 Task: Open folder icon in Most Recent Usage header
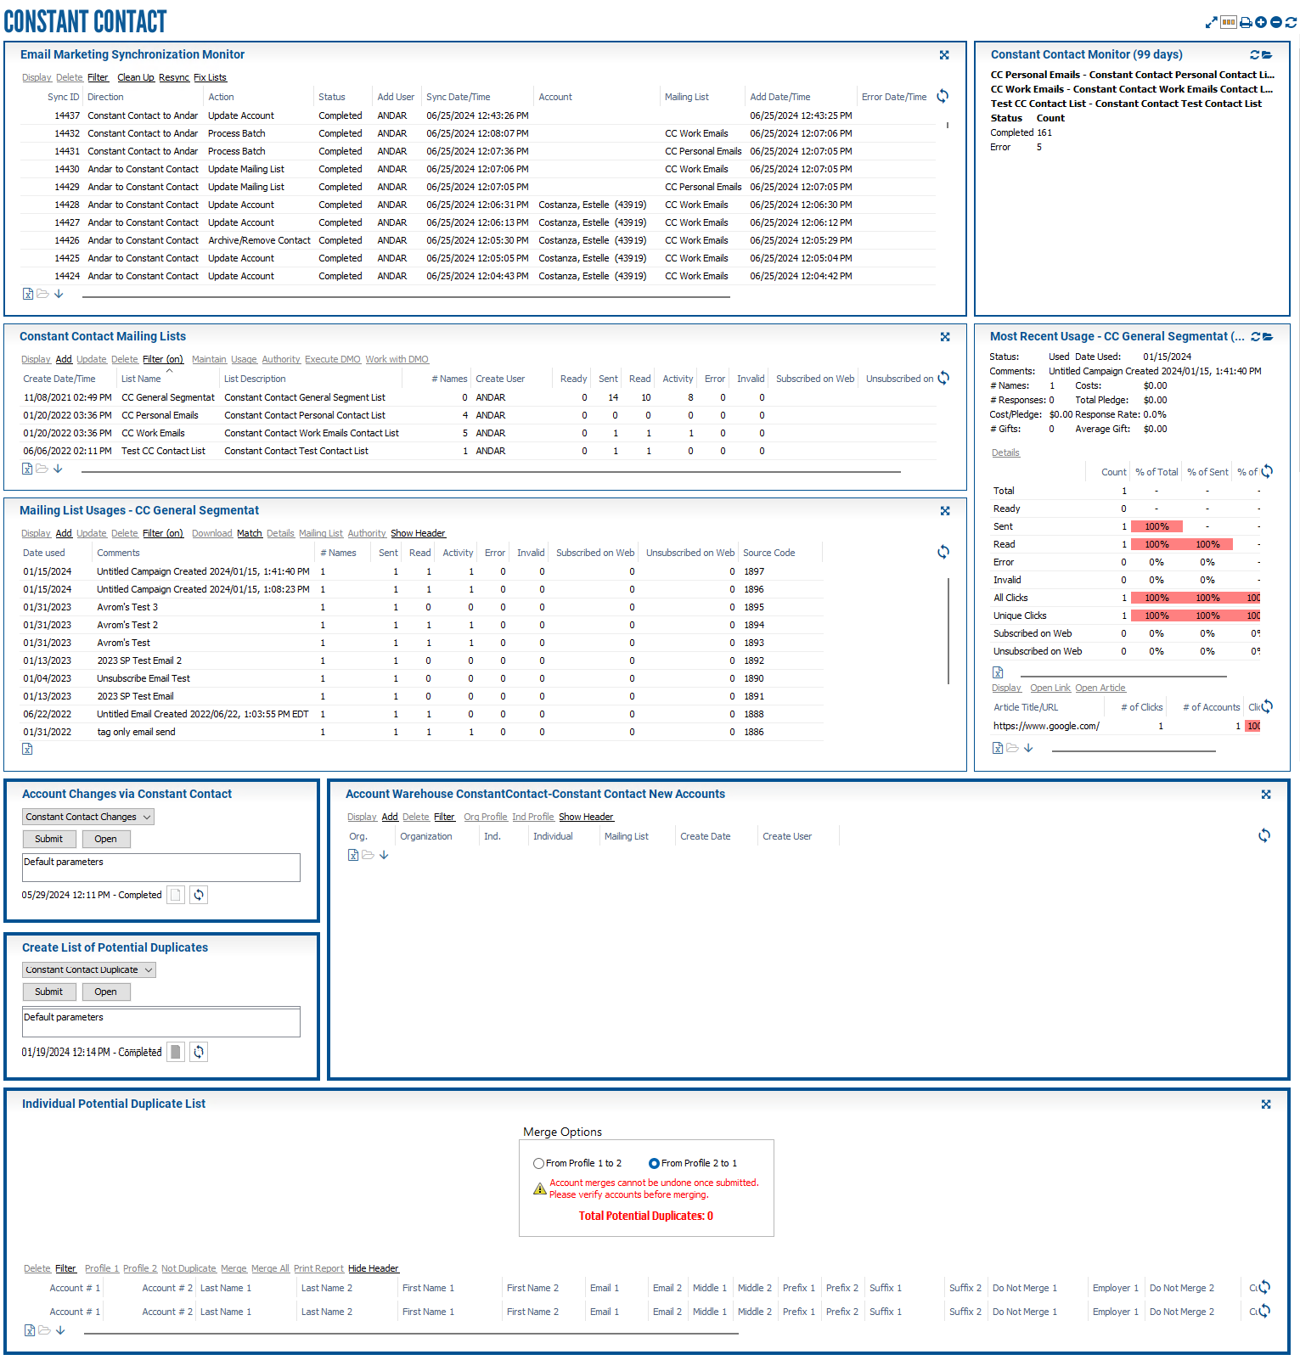[x=1269, y=337]
